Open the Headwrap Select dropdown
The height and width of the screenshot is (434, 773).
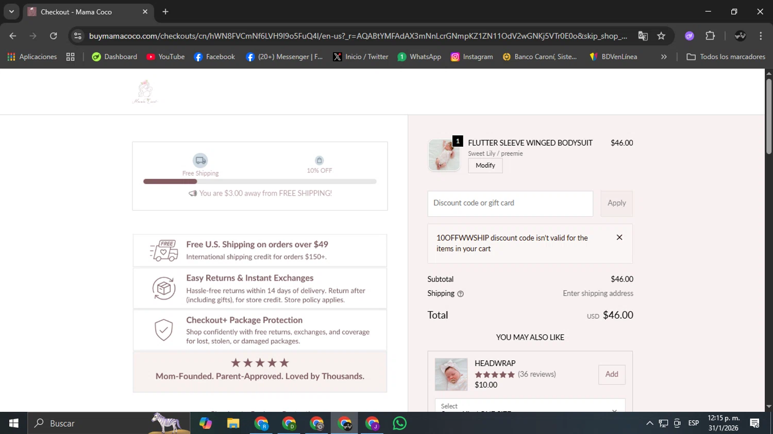point(530,406)
